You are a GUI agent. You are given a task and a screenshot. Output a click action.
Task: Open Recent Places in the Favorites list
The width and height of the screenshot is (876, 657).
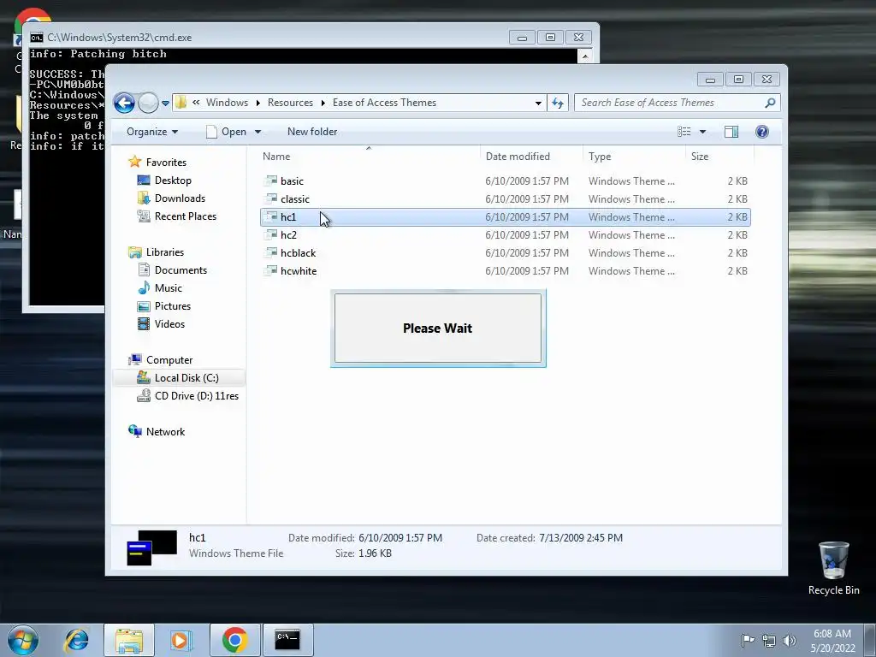[185, 216]
